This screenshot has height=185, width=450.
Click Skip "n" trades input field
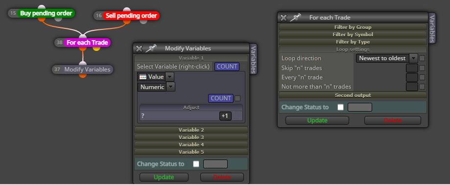point(412,68)
